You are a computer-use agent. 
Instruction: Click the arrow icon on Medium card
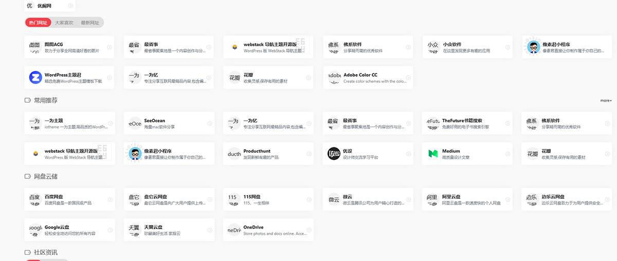click(x=507, y=154)
